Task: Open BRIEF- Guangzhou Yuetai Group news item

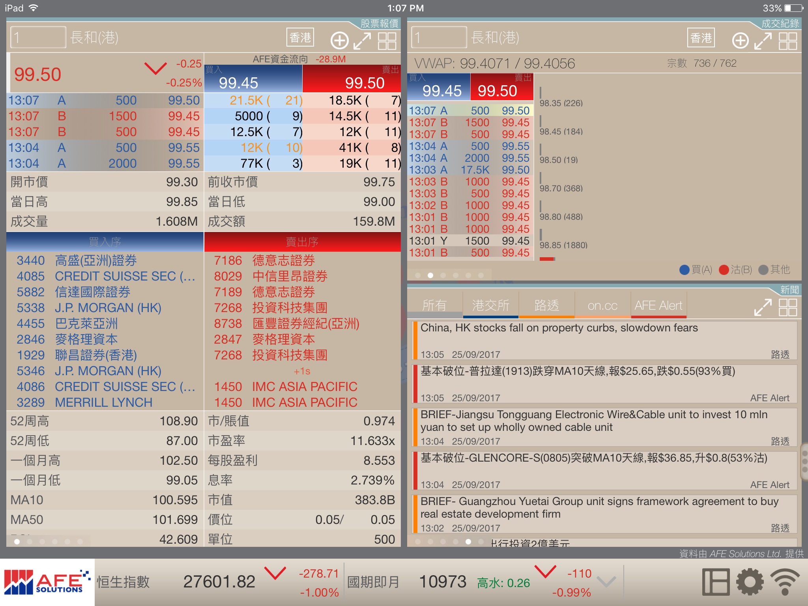Action: click(x=604, y=514)
